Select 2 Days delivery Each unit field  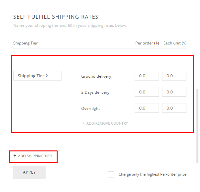(x=174, y=92)
